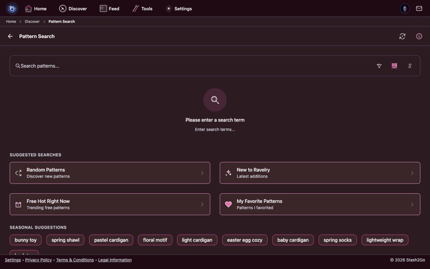Screen dimensions: 430x269
Task: Click the back arrow beside Pattern Search
Action: pos(10,36)
